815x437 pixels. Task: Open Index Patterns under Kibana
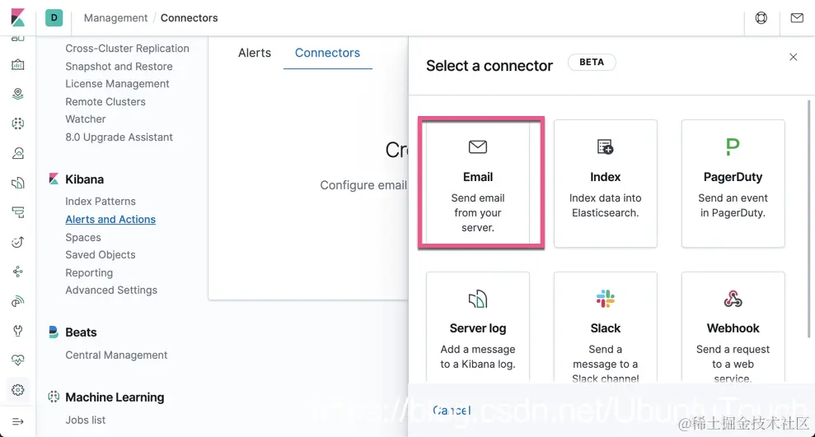[101, 202]
